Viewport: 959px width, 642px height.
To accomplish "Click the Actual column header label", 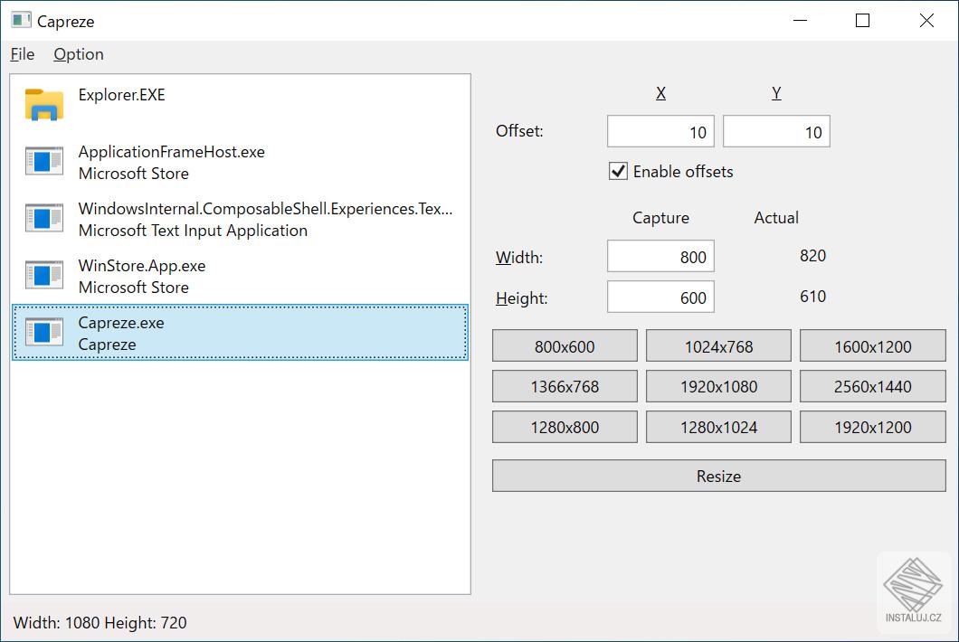I will pyautogui.click(x=776, y=218).
